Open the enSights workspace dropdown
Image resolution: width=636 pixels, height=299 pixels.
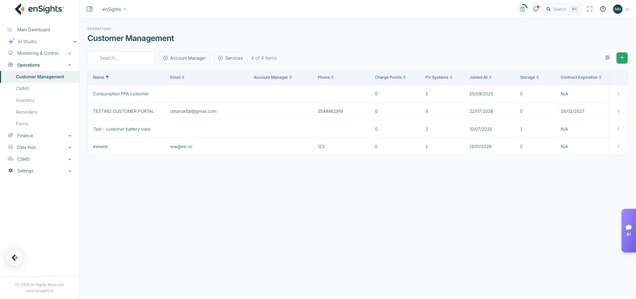point(114,9)
